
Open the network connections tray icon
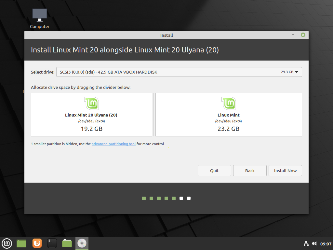[306, 243]
